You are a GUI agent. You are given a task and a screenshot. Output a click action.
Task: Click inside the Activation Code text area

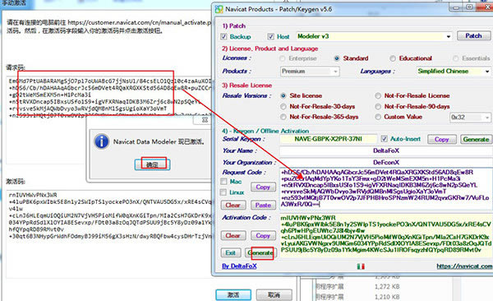(x=386, y=235)
